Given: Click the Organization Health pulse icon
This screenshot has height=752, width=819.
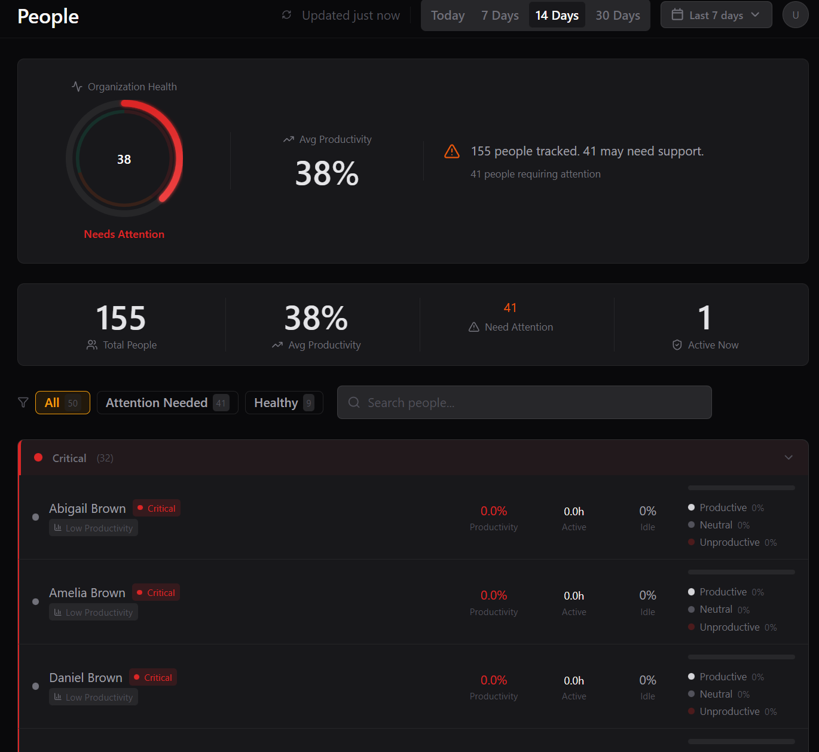Looking at the screenshot, I should (77, 87).
